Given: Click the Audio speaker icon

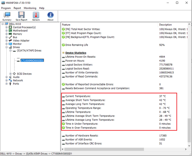Looking at the screenshot, I should 10,77.
